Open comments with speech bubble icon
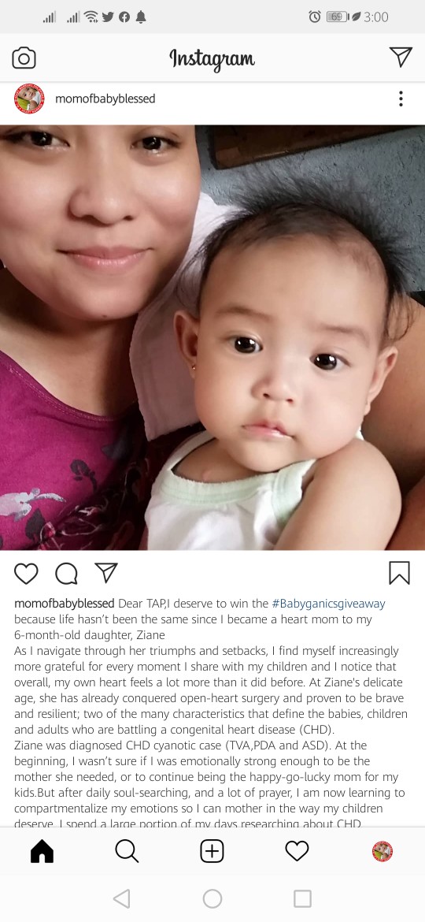Image resolution: width=425 pixels, height=922 pixels. pos(66,574)
